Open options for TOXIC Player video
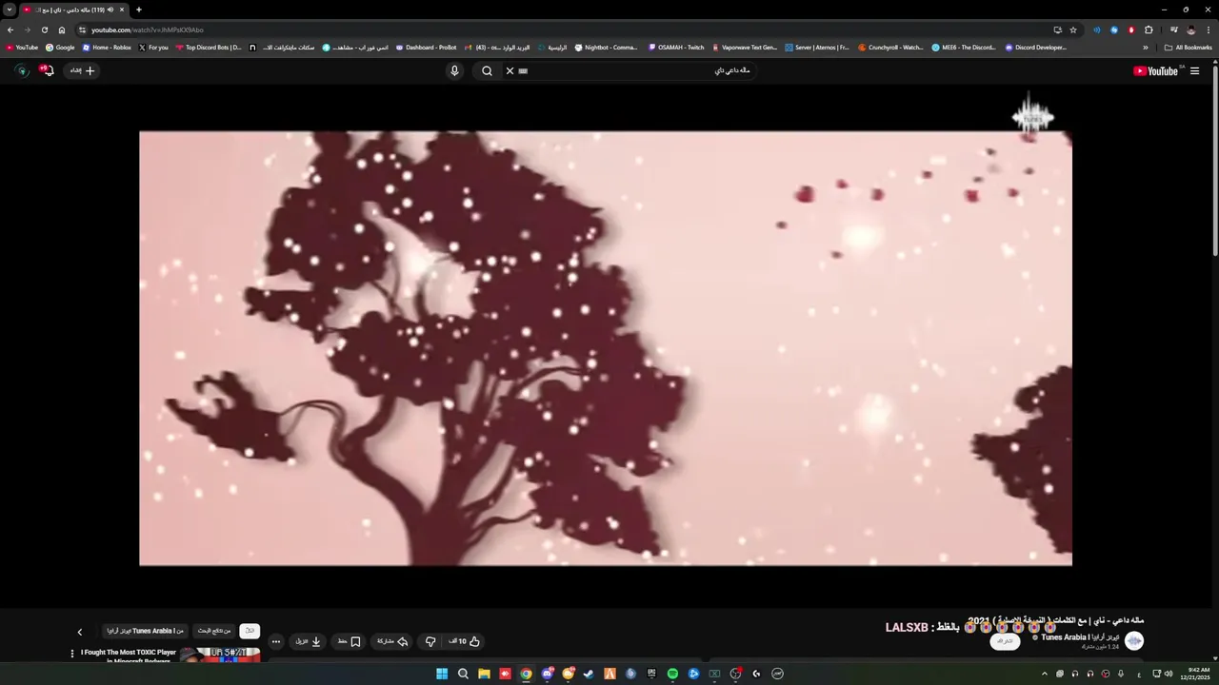This screenshot has width=1219, height=685. tap(72, 654)
